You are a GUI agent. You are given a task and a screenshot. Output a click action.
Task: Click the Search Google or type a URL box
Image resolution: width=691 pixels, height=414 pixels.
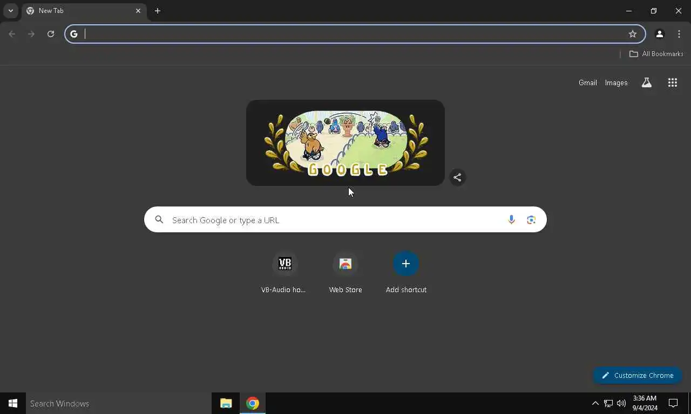[345, 219]
